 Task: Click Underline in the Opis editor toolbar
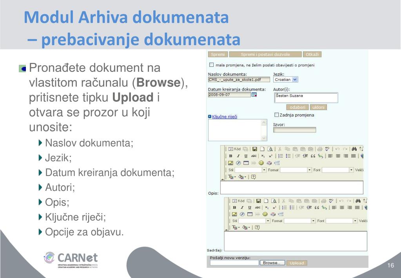point(246,156)
